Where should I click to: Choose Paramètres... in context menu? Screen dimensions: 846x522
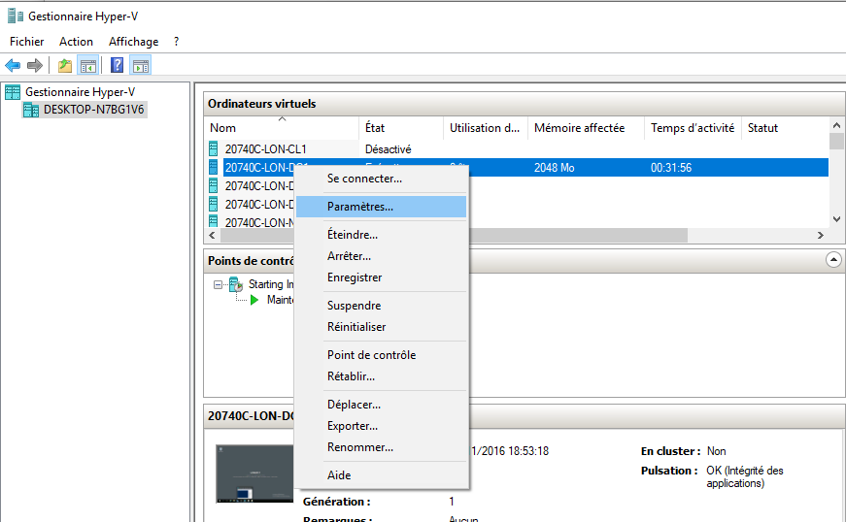pos(382,207)
